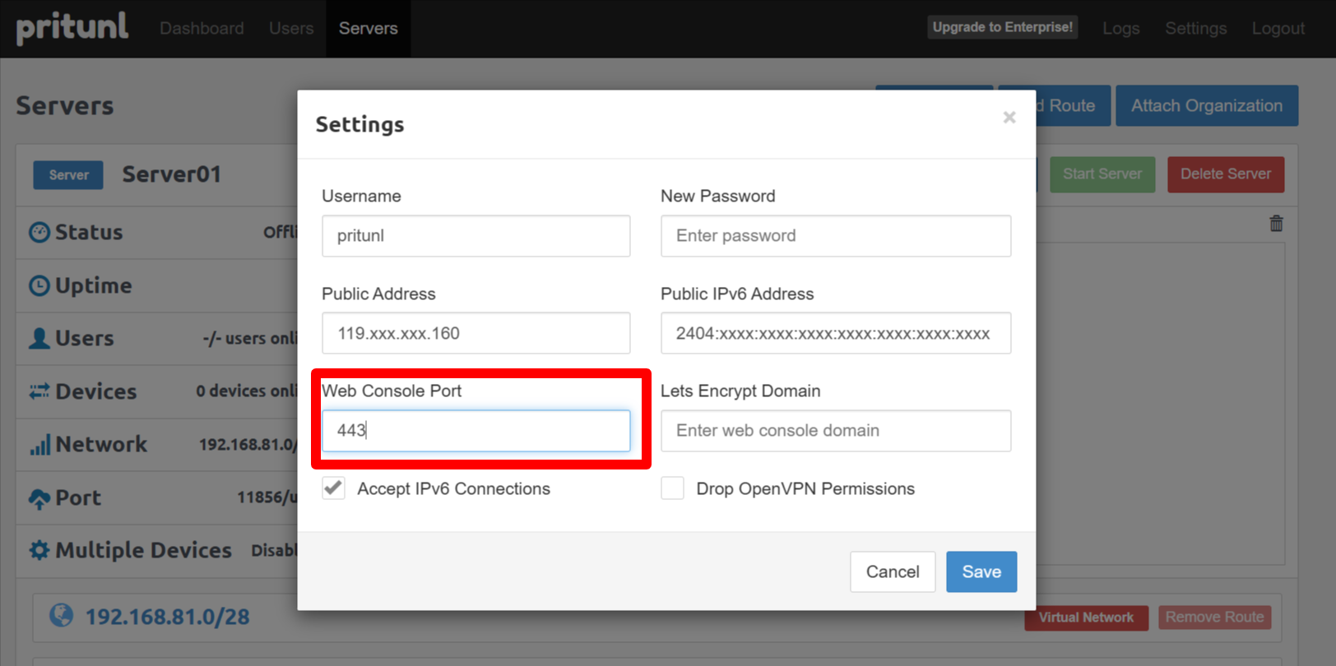Click the Remove Route button

[1214, 617]
